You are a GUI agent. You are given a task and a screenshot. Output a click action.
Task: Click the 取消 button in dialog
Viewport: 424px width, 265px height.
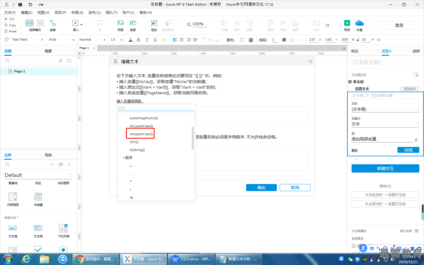(295, 188)
